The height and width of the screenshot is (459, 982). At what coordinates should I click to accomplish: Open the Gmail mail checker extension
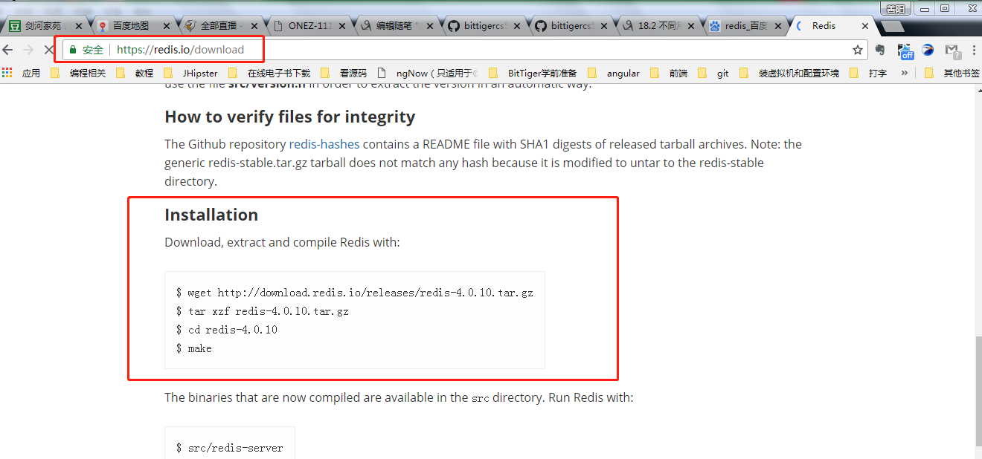(x=952, y=51)
